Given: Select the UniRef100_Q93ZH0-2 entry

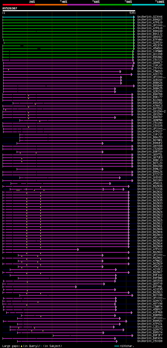Looking at the screenshot, I should pyautogui.click(x=151, y=111).
